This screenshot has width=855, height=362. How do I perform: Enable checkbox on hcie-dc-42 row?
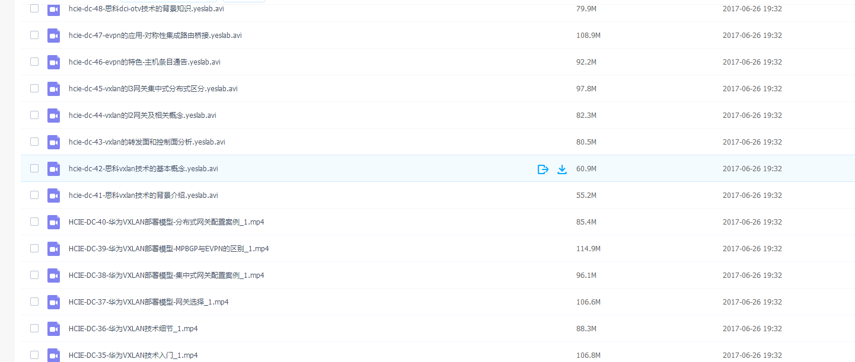tap(34, 168)
